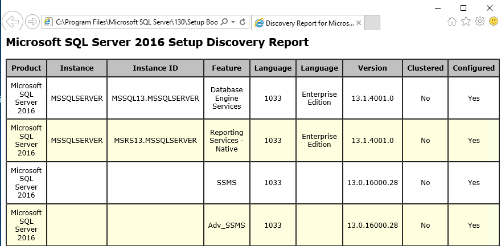This screenshot has width=501, height=246.
Task: Click Configured Yes in the Adv_SSMS row
Action: click(x=474, y=225)
